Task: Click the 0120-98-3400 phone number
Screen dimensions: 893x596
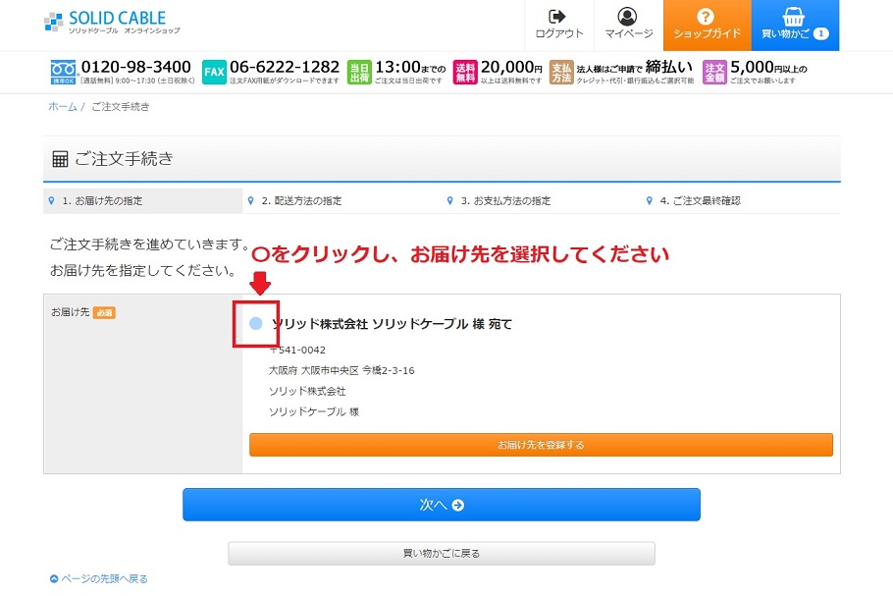Action: coord(135,67)
